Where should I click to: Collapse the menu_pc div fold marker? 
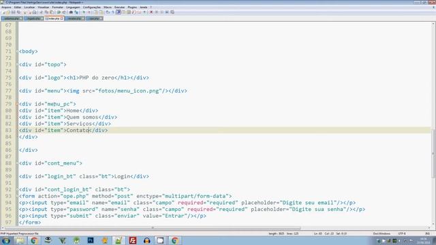point(17,104)
